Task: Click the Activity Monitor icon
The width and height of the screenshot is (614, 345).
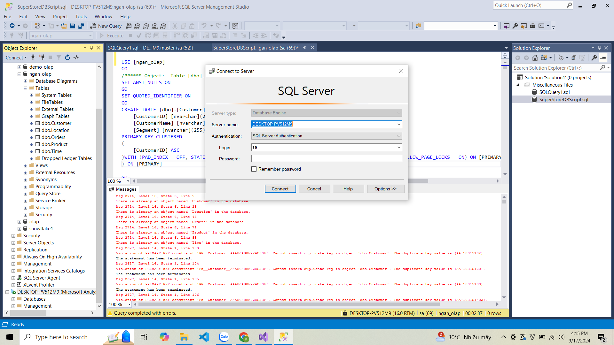Action: (x=235, y=26)
